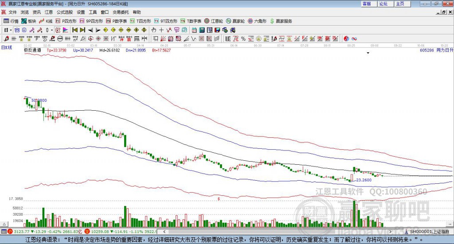Select the zigzag wave line tool
454x244 pixels.
coord(194,39)
